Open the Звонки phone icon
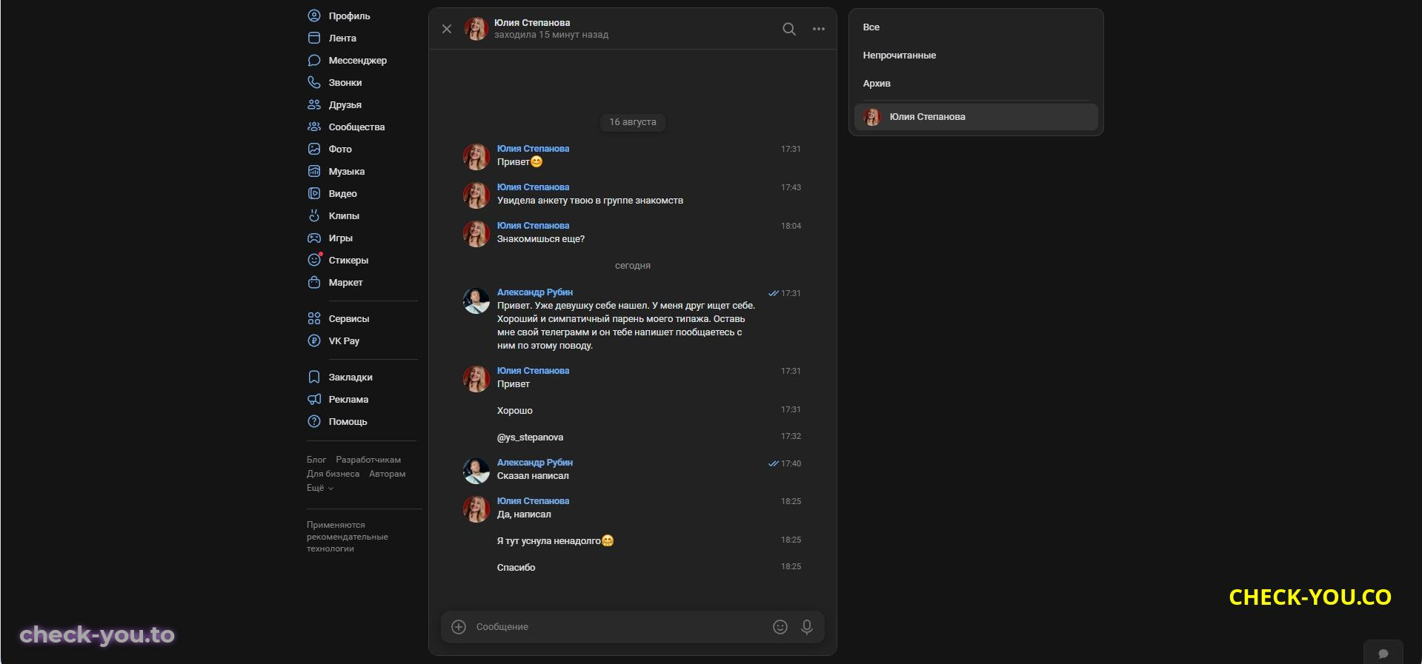1422x664 pixels. [314, 82]
